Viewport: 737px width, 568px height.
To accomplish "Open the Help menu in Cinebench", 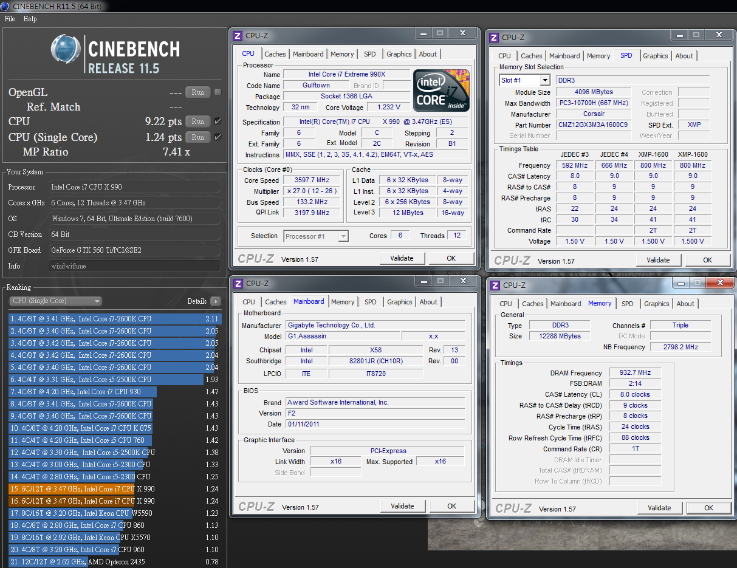I will click(30, 19).
